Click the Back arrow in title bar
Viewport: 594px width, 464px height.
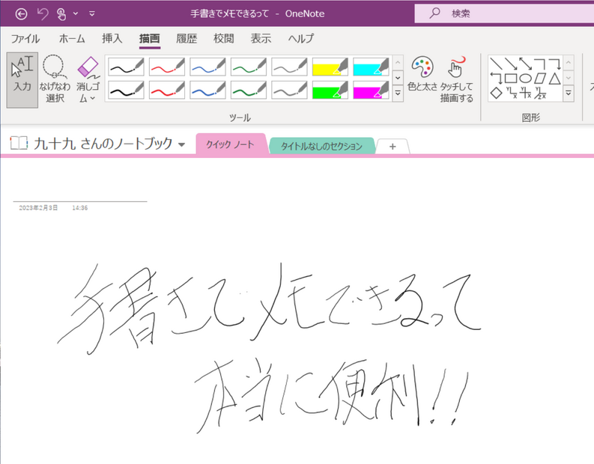pos(21,14)
